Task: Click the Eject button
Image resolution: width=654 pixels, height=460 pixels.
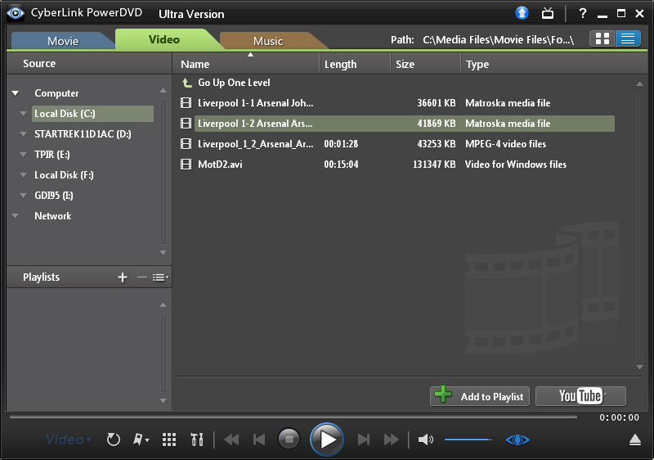Action: [x=635, y=440]
